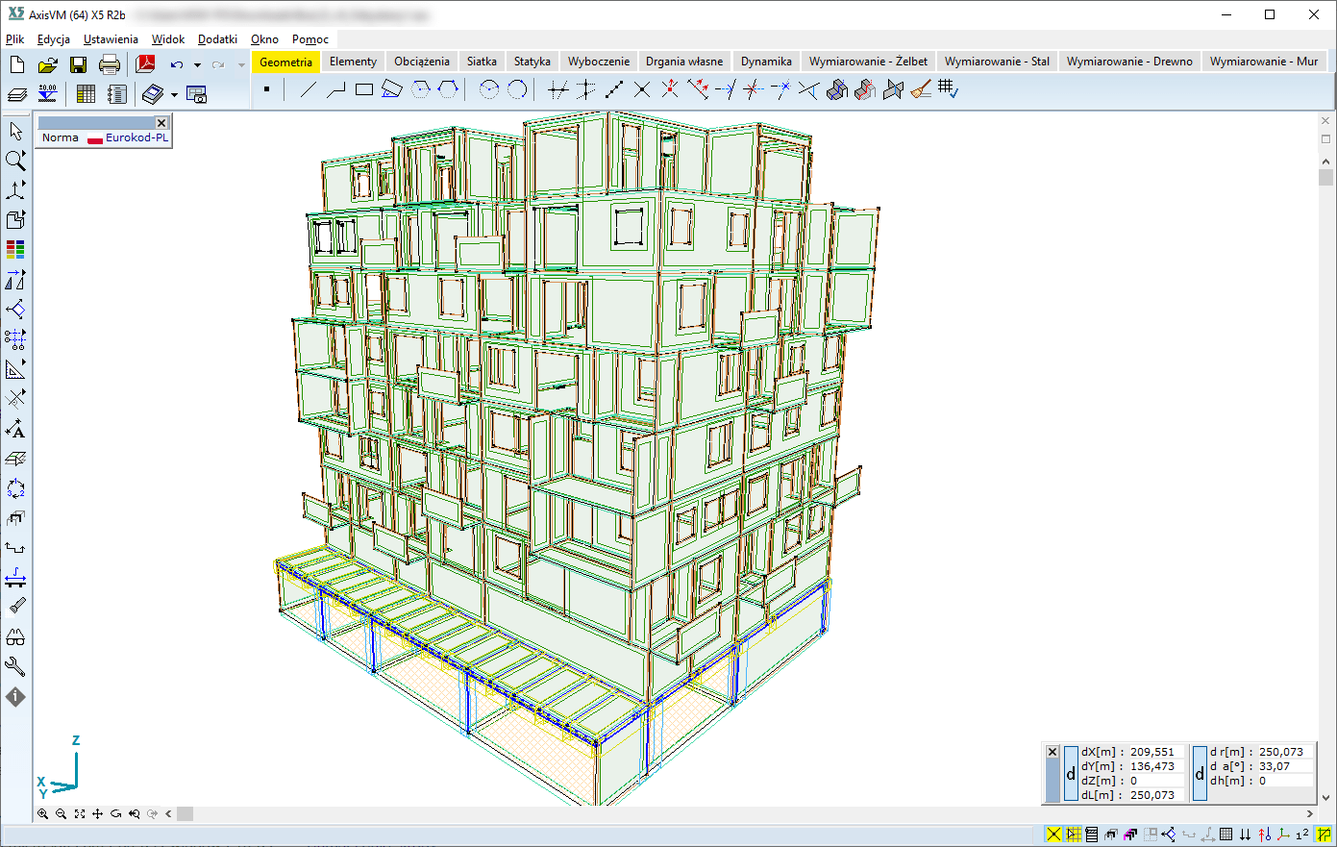Toggle the left 'd' delta button in coordinates panel
The height and width of the screenshot is (847, 1337).
click(1071, 774)
